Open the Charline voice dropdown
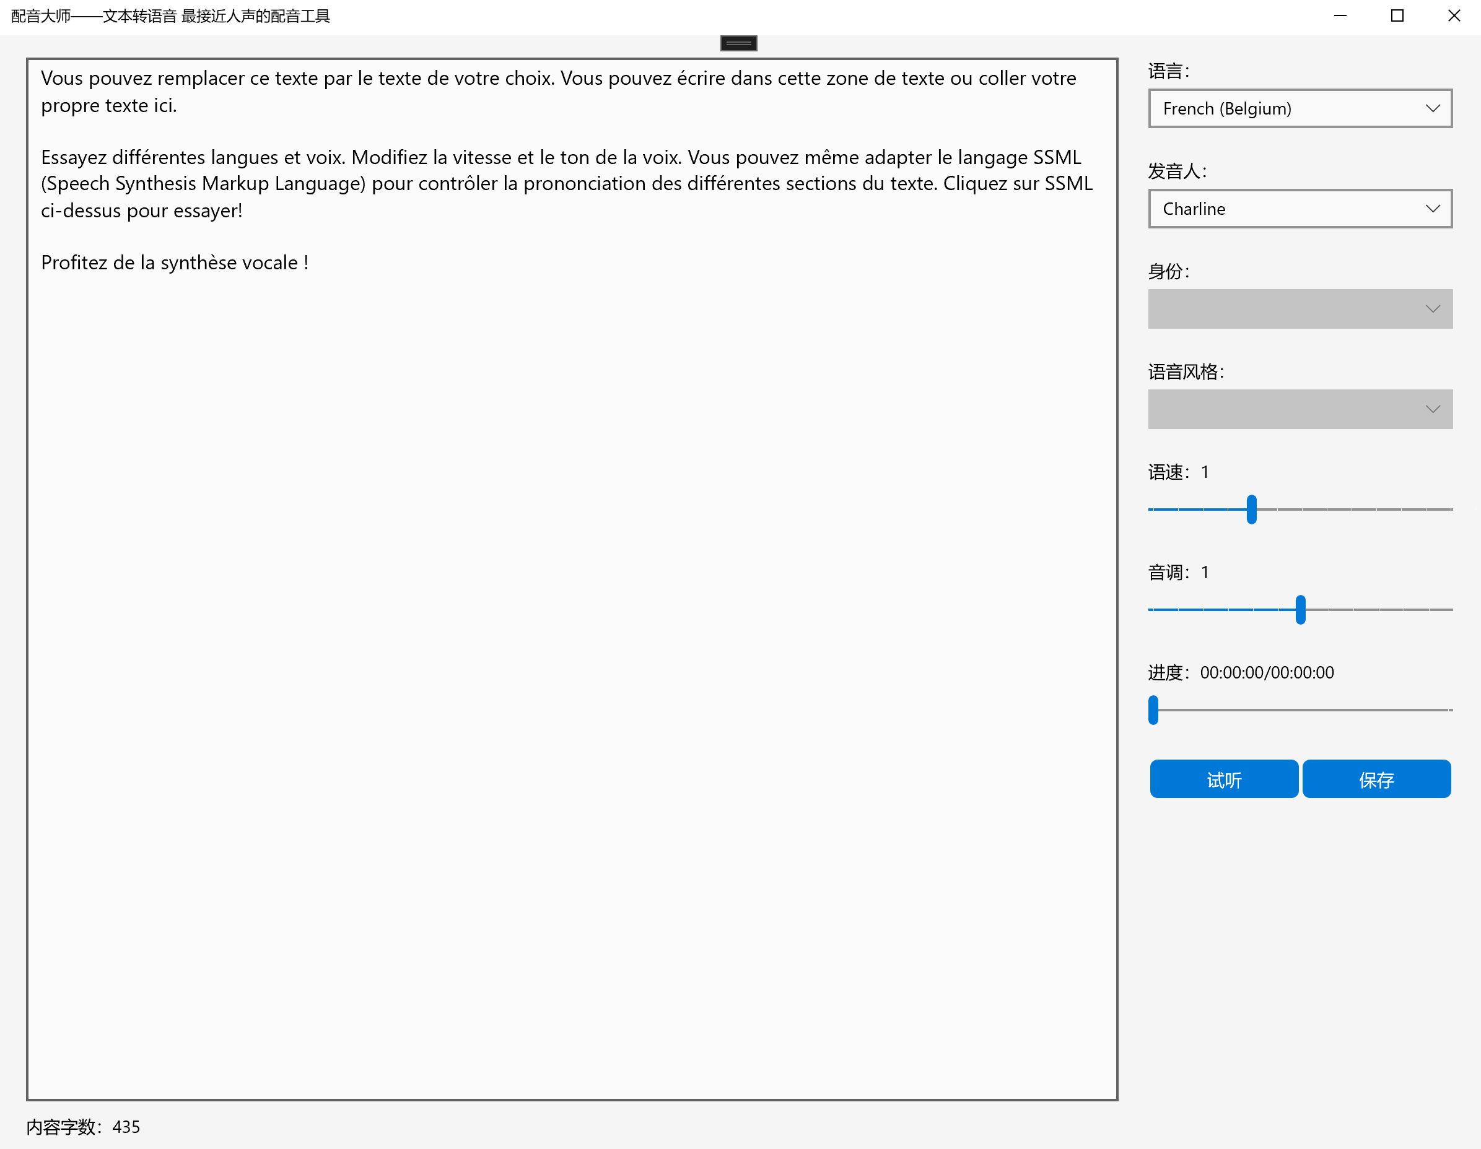The image size is (1481, 1149). (1300, 209)
